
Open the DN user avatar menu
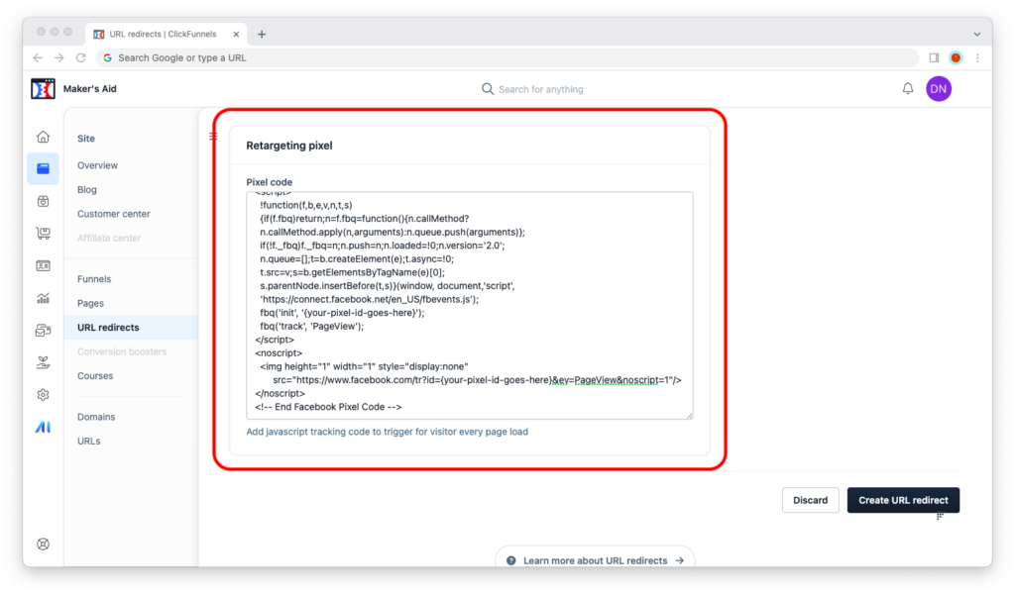tap(939, 88)
